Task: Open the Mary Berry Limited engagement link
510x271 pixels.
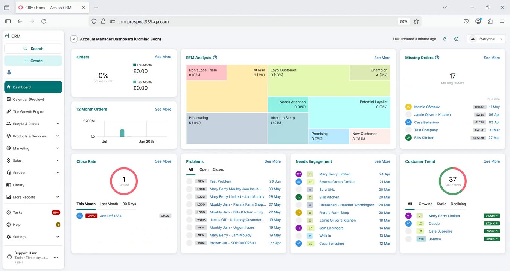Action: [x=335, y=174]
